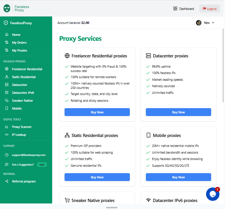Click the Nev user avatar picture
Screen dimensions: 225x209
point(199,23)
